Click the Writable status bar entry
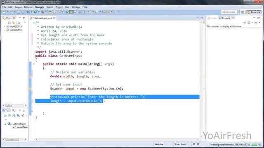 pos(159,144)
